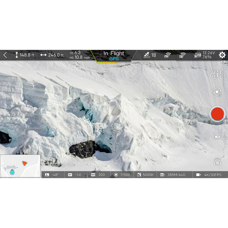The image size is (228, 228).
Task: Switch photo/video mode icon
Action: coord(217,91)
